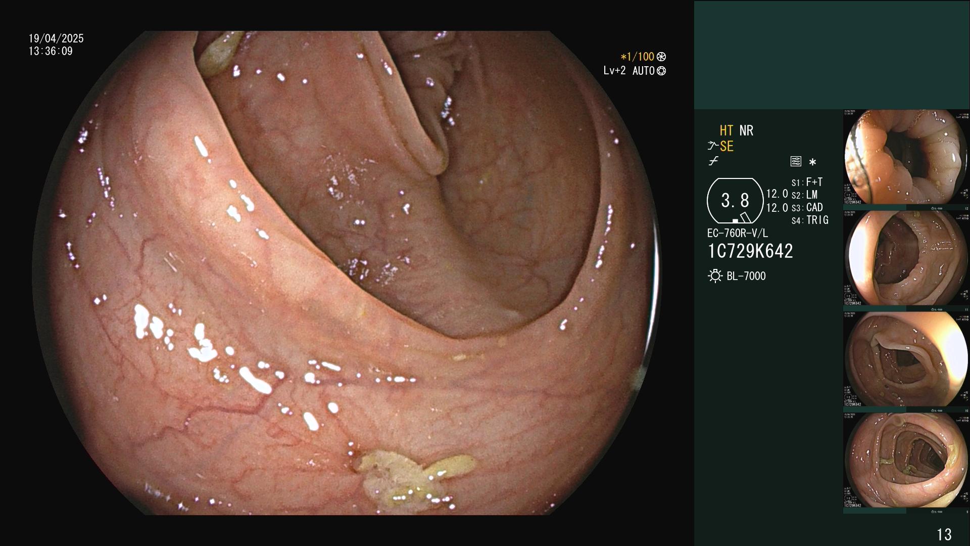970x546 pixels.
Task: Click the serial number 1C729K642
Action: click(750, 251)
